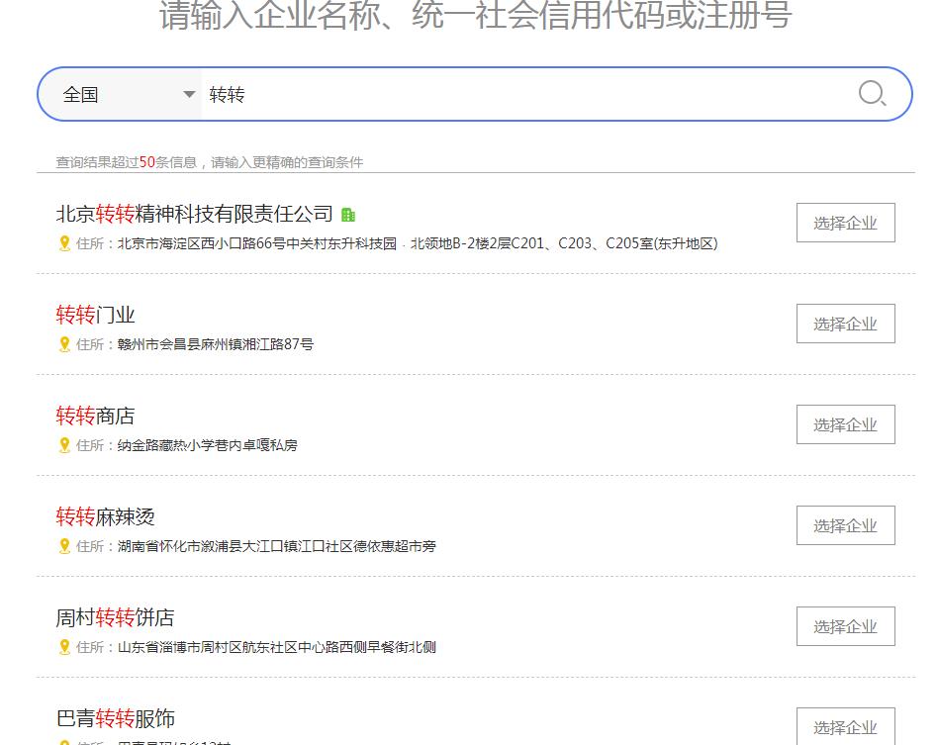Click the location pin icon for 周村转转饼店
The height and width of the screenshot is (745, 938).
pyautogui.click(x=64, y=648)
